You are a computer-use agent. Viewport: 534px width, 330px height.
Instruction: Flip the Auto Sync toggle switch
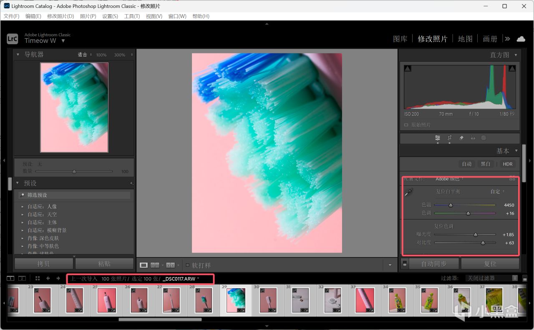[404, 264]
